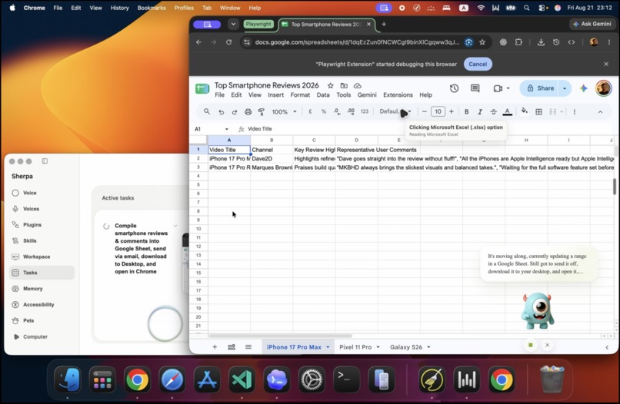Toggle the Sherpa sidebar panel icon
Screen dimensions: 620x404
[x=45, y=161]
